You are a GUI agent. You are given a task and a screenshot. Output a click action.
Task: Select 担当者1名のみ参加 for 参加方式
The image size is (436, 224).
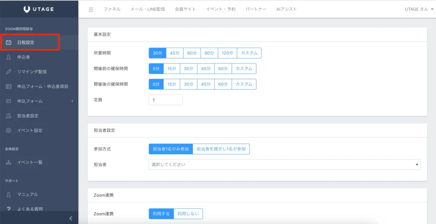coord(171,149)
